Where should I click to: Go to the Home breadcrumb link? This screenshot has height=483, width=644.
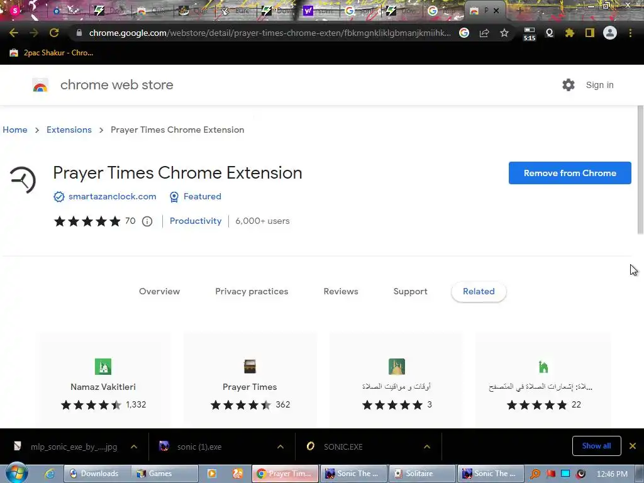point(15,130)
